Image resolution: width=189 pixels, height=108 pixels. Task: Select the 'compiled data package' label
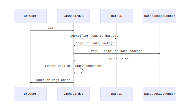[95, 43]
